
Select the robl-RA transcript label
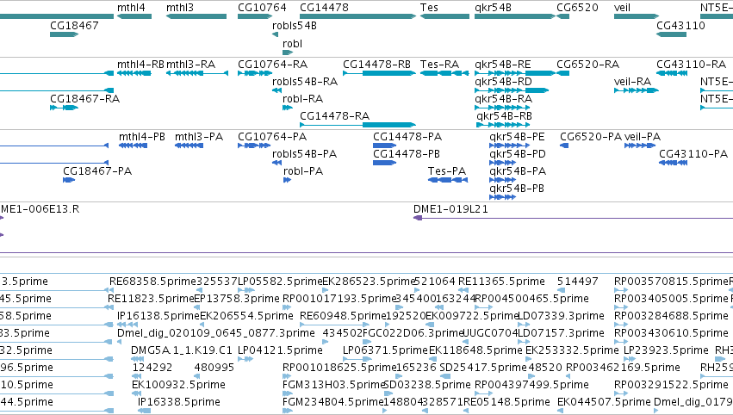click(x=303, y=99)
